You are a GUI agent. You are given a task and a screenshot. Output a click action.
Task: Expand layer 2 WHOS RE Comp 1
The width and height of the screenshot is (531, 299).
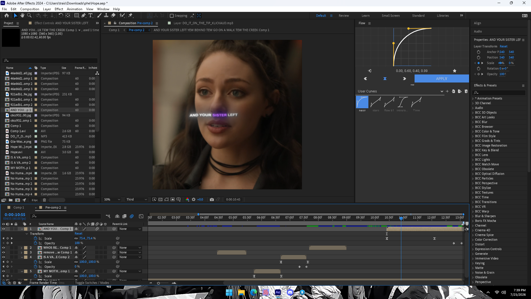22,248
